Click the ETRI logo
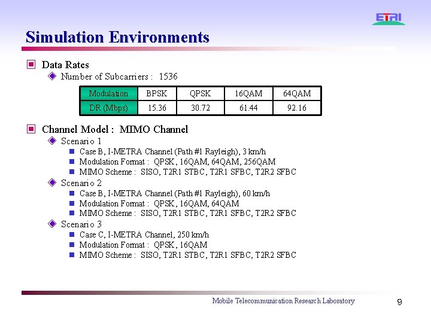Screen dimensions: 431x323 pos(388,19)
